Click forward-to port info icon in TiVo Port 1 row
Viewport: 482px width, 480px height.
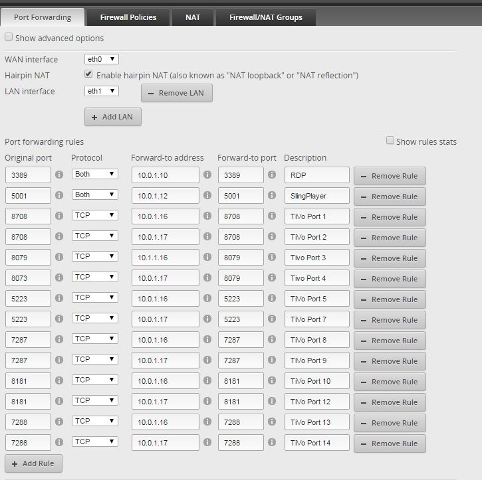pos(272,216)
